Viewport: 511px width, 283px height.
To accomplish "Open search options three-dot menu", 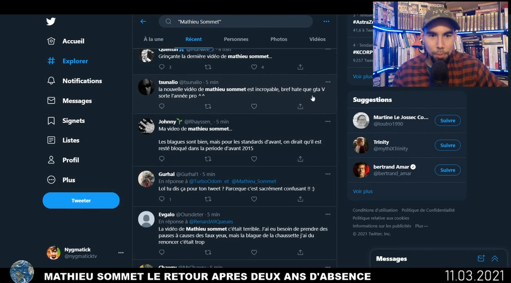I will click(x=327, y=21).
